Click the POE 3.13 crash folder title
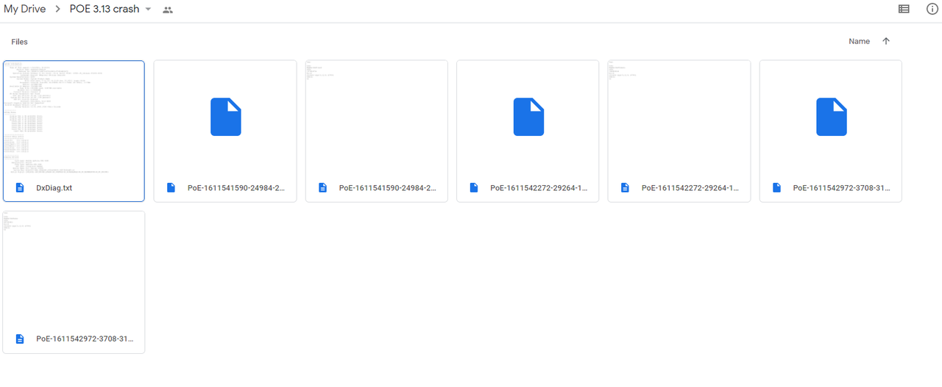The width and height of the screenshot is (942, 387). point(105,10)
